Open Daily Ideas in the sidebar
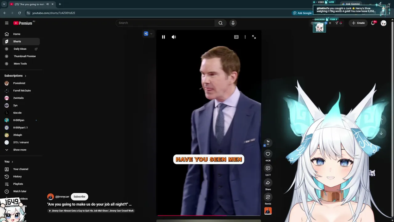The height and width of the screenshot is (222, 394). [21, 49]
